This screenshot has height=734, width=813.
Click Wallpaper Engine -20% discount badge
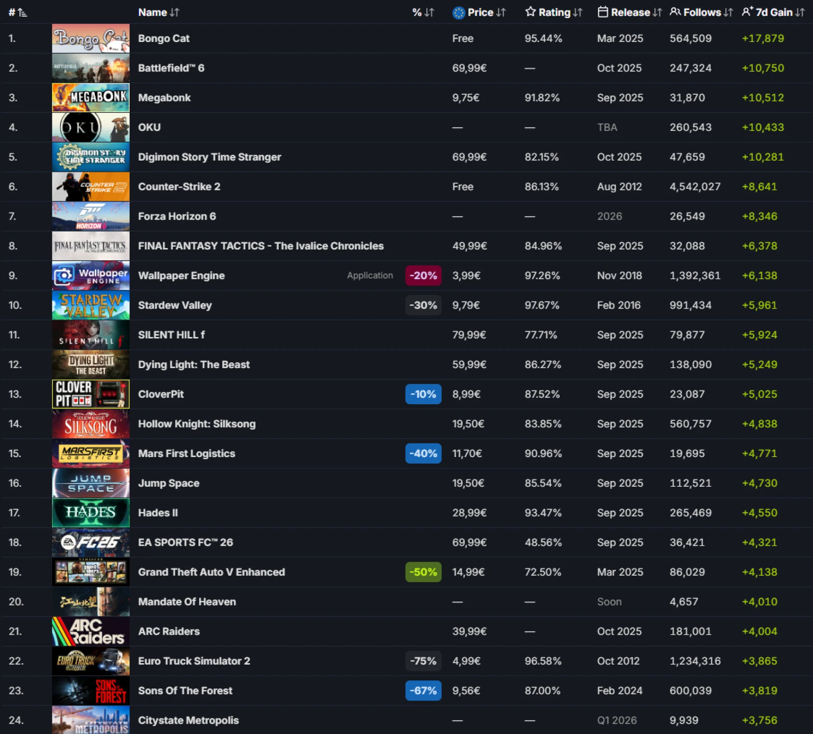pyautogui.click(x=423, y=276)
